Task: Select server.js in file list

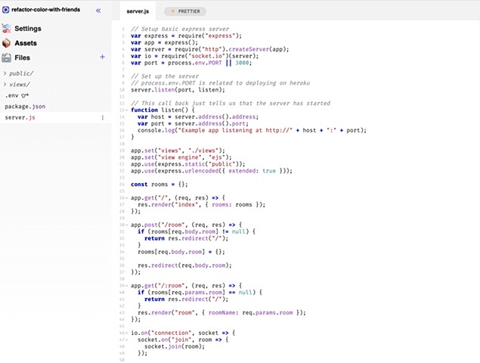Action: point(20,118)
